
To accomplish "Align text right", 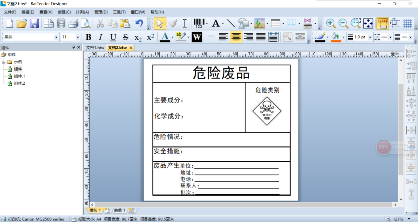I will pos(248,37).
